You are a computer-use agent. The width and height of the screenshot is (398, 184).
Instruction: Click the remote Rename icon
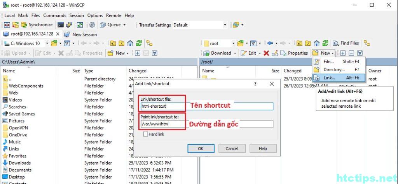coord(275,53)
